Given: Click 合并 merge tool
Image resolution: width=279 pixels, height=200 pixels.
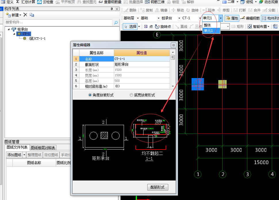Looking at the screenshot, I should (x=255, y=10).
